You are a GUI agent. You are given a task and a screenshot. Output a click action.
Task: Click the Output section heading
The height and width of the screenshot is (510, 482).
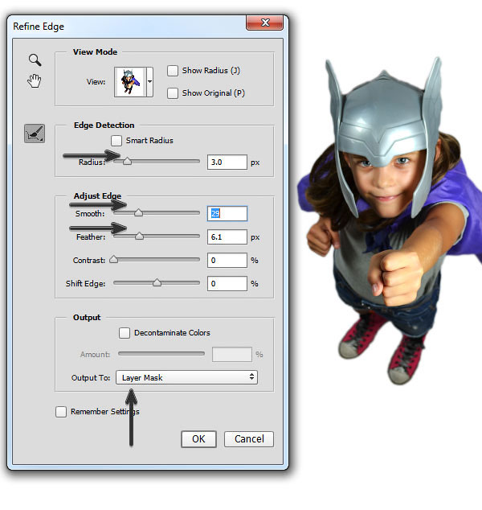click(87, 318)
